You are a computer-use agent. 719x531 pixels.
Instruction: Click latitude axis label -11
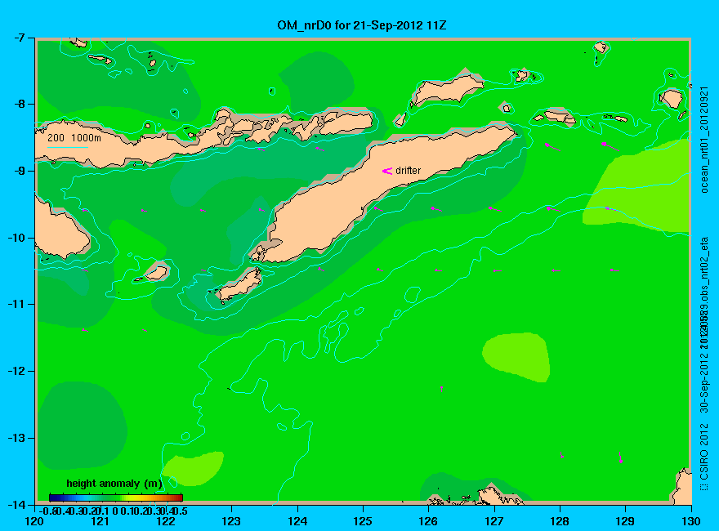tap(17, 304)
